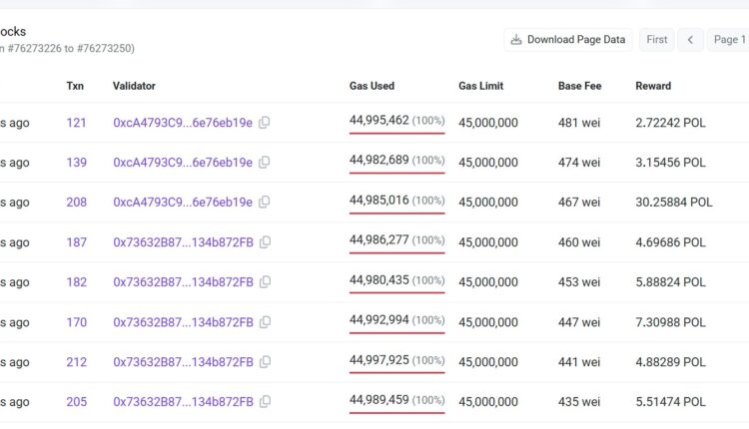Open the 208 transactions link
749x429 pixels.
76,203
